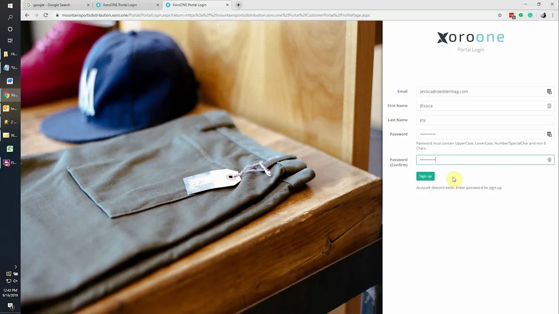
Task: Open File Explorer taskbar item
Action: point(10,54)
